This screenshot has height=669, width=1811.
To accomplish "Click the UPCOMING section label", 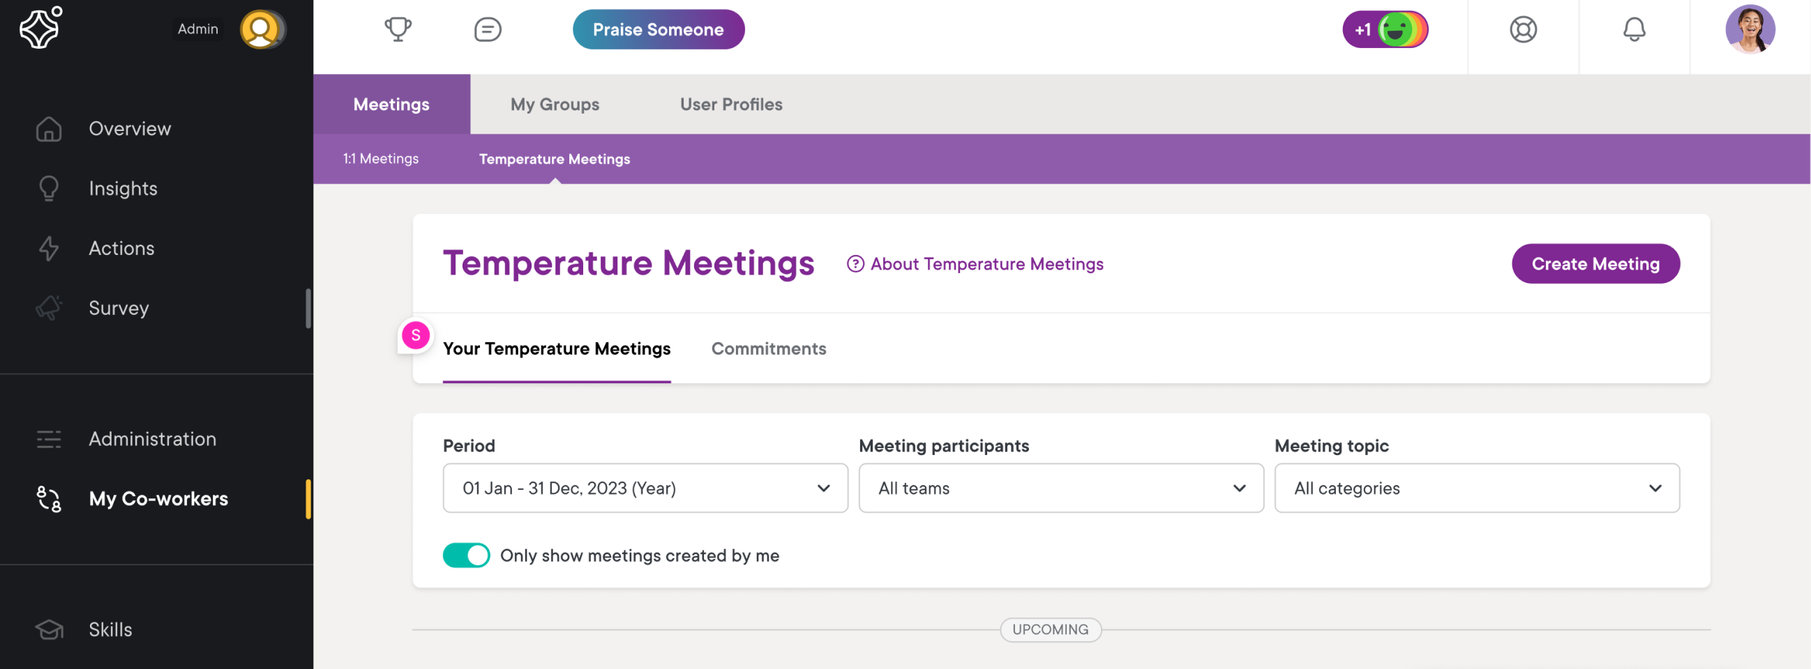I will 1050,630.
